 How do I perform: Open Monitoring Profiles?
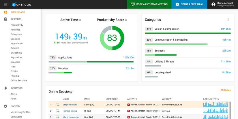[x=20, y=112]
